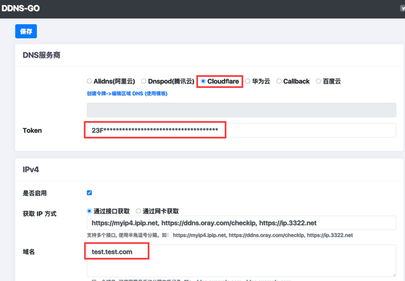The image size is (405, 281).
Task: Choose the Dnspod(腾讯云) radio option
Action: 144,82
